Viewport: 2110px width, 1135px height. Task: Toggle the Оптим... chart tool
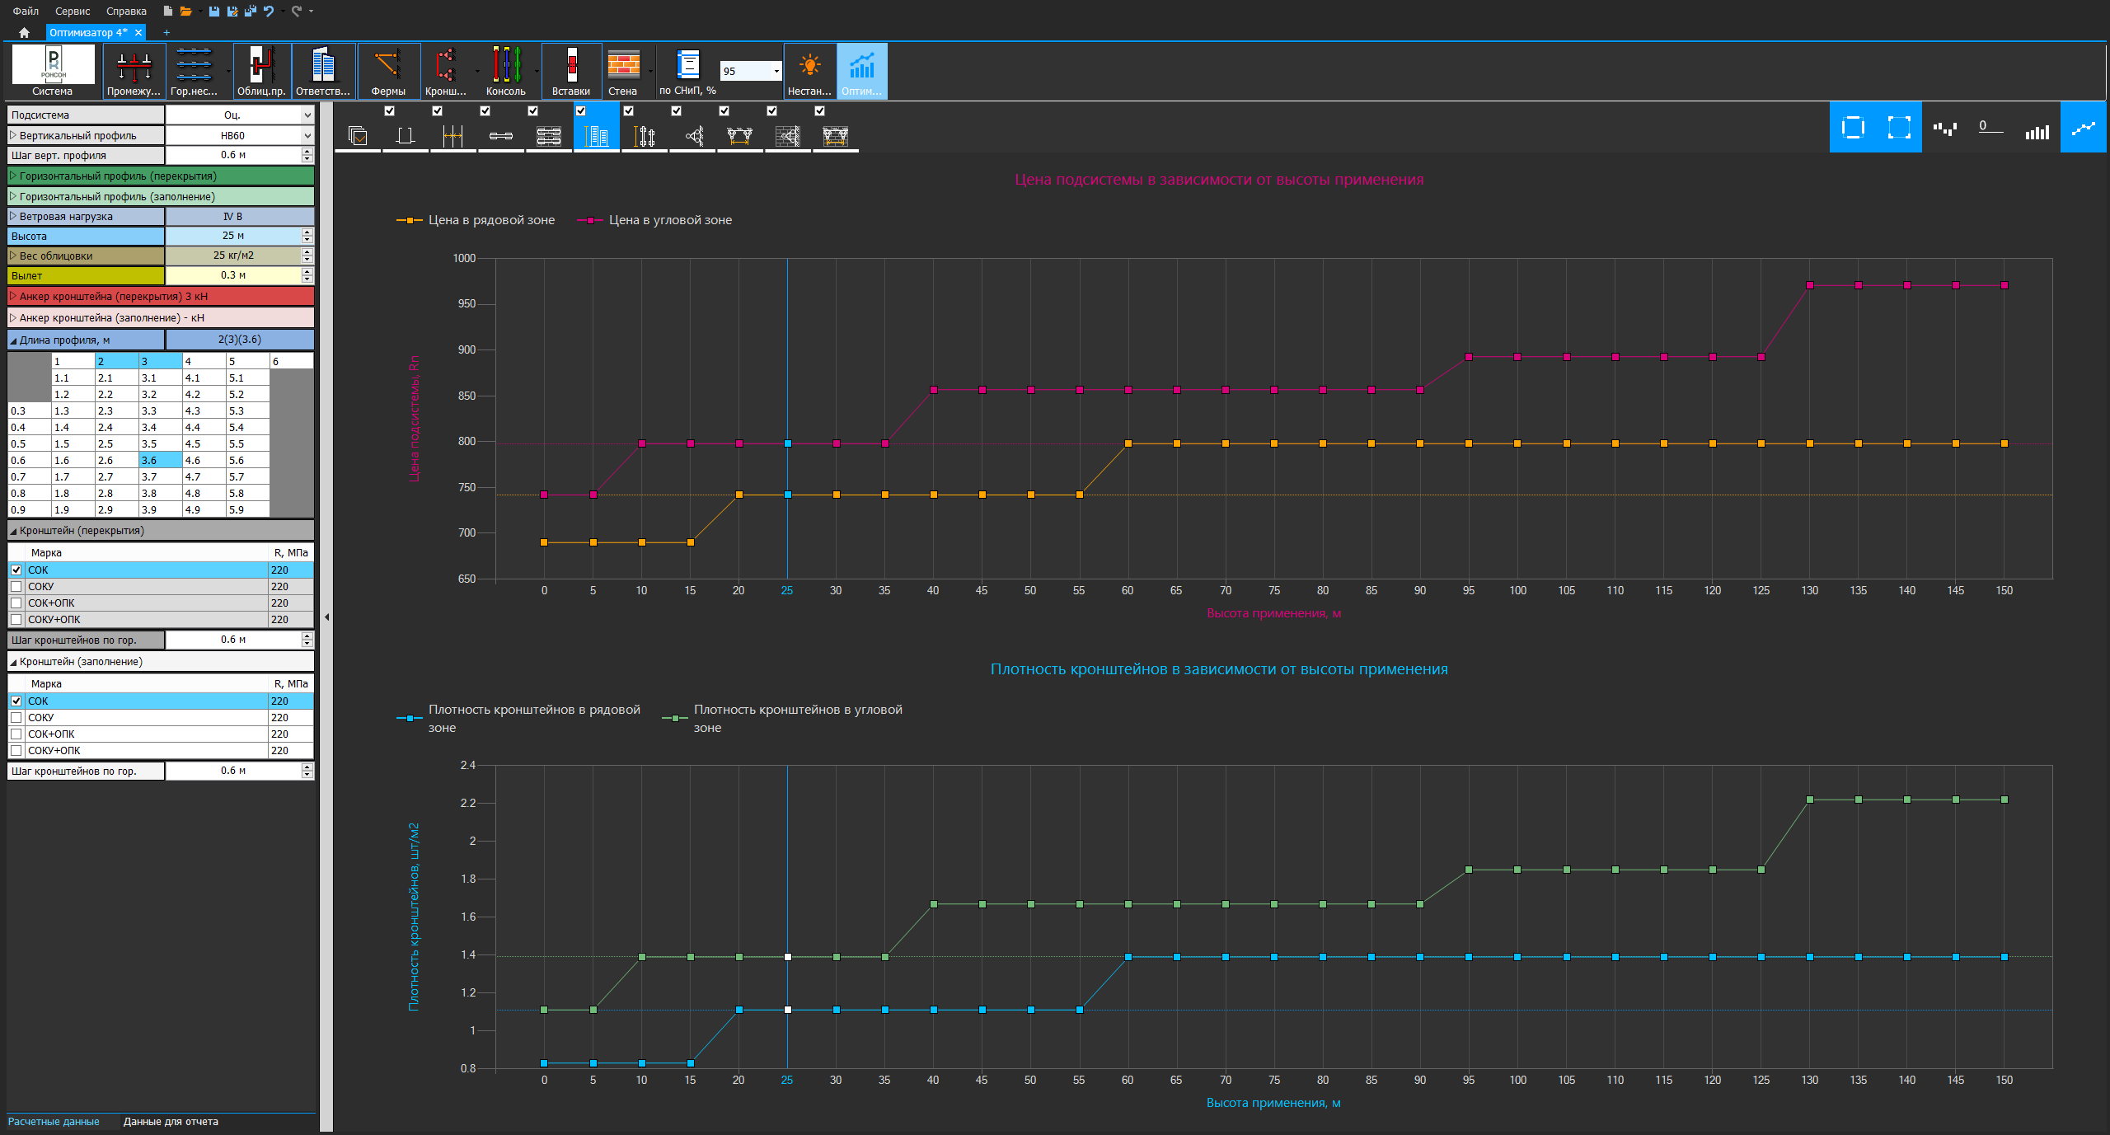[x=862, y=71]
